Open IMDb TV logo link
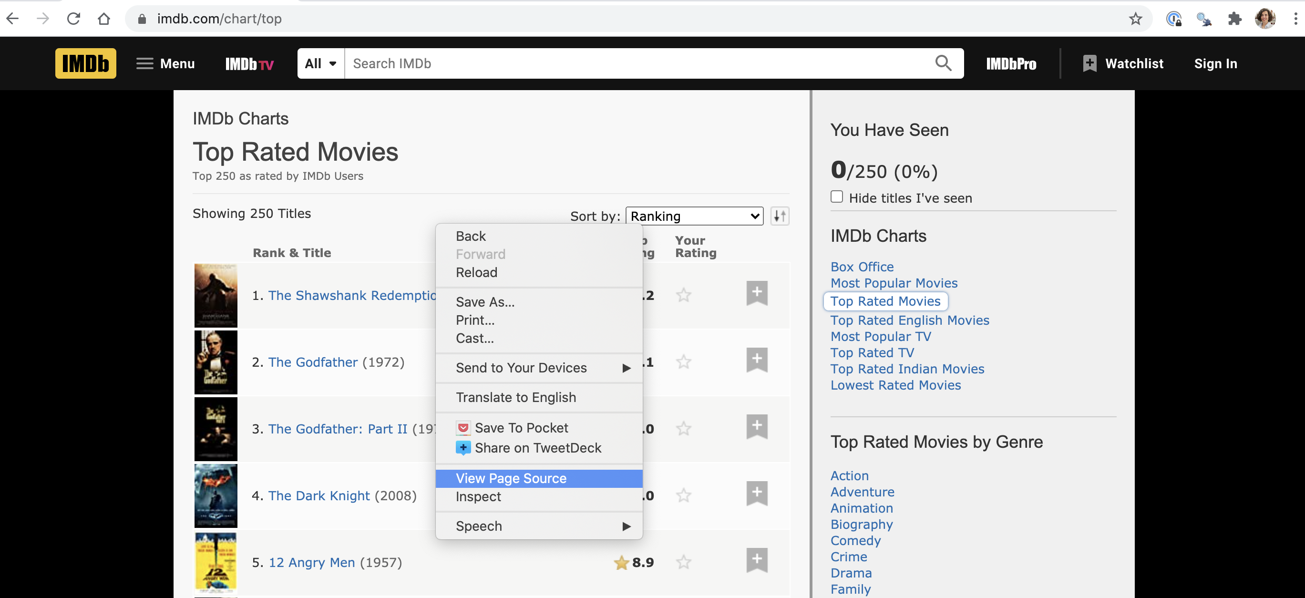Screen dimensions: 1305x598 (x=249, y=64)
